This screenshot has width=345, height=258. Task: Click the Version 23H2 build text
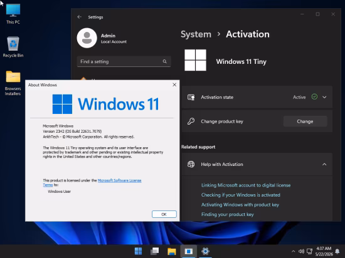[72, 132]
